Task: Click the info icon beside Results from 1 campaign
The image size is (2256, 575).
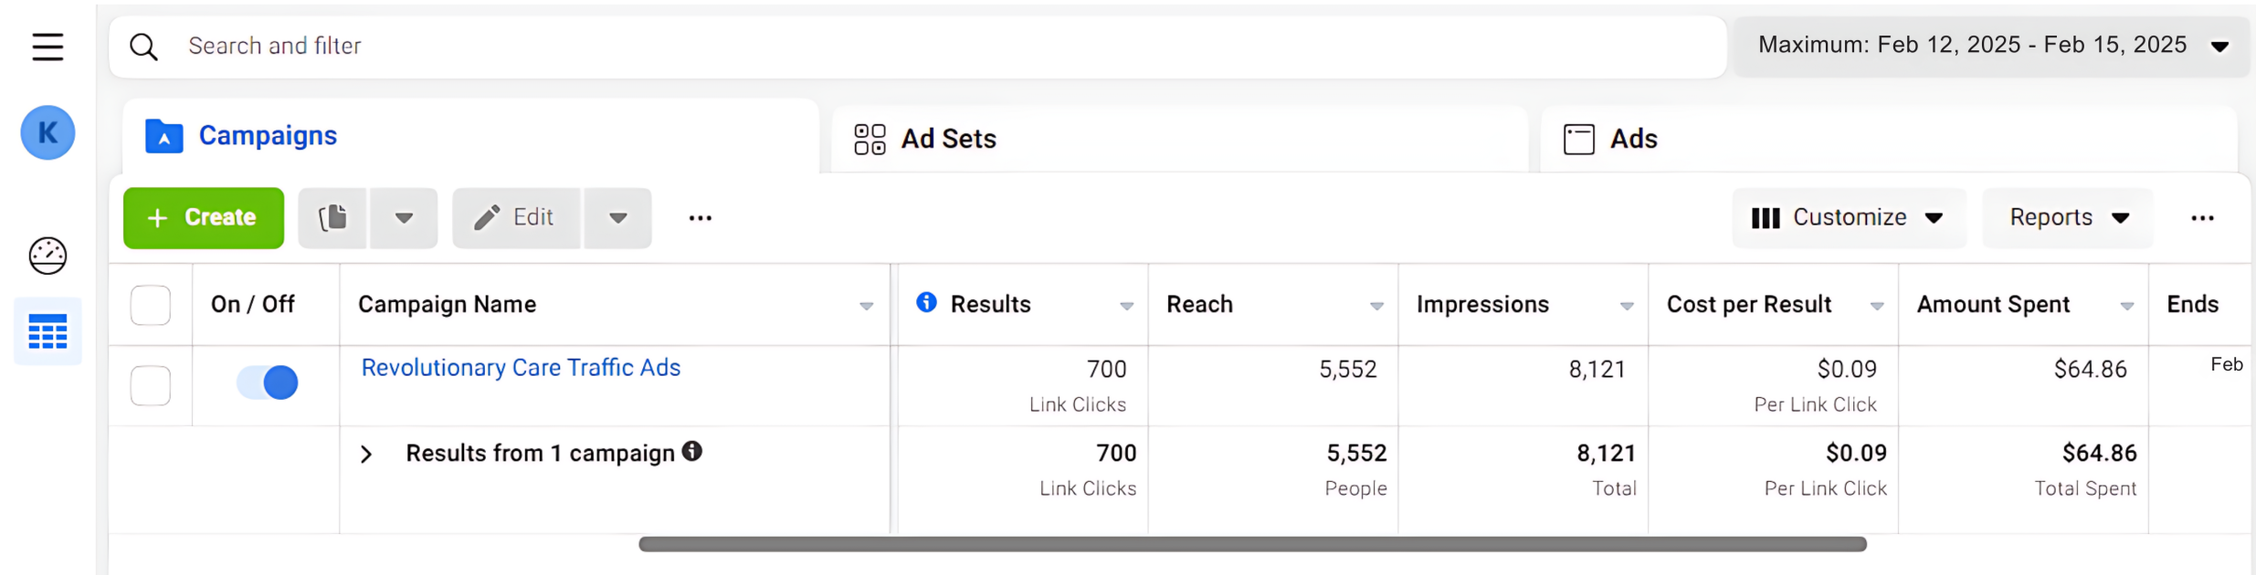Action: [692, 452]
